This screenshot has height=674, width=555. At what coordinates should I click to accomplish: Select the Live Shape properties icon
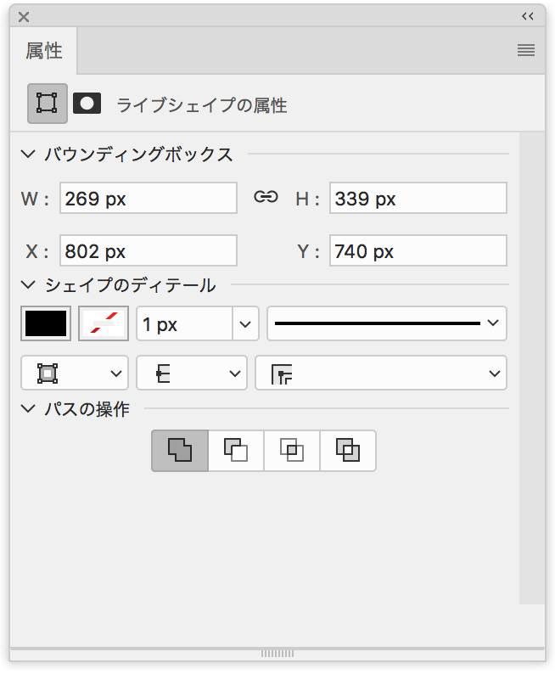coord(48,104)
